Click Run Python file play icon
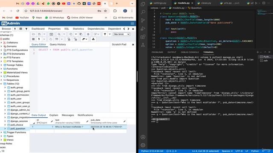Image resolution: width=273 pixels, height=153 pixels. [x=256, y=3]
